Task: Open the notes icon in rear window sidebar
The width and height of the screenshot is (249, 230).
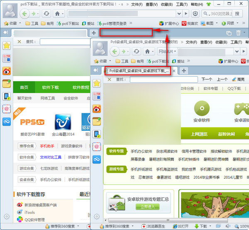Action: point(7,84)
